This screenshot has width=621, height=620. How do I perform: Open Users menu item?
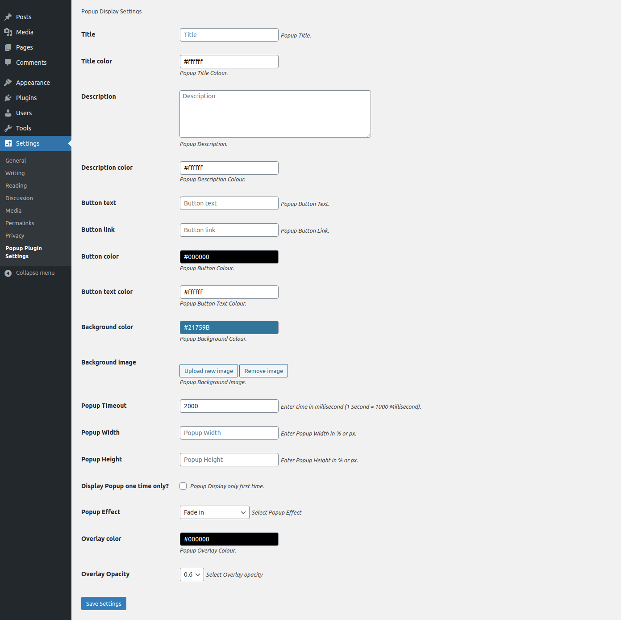pyautogui.click(x=36, y=113)
